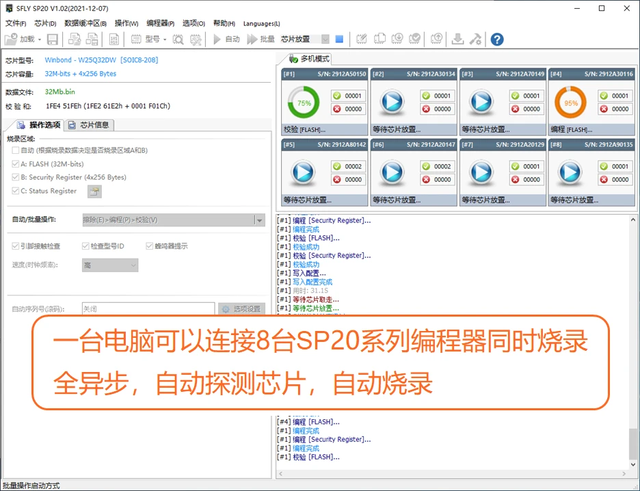Open the 速度(时钟频率) dropdown
This screenshot has width=640, height=491.
point(110,265)
